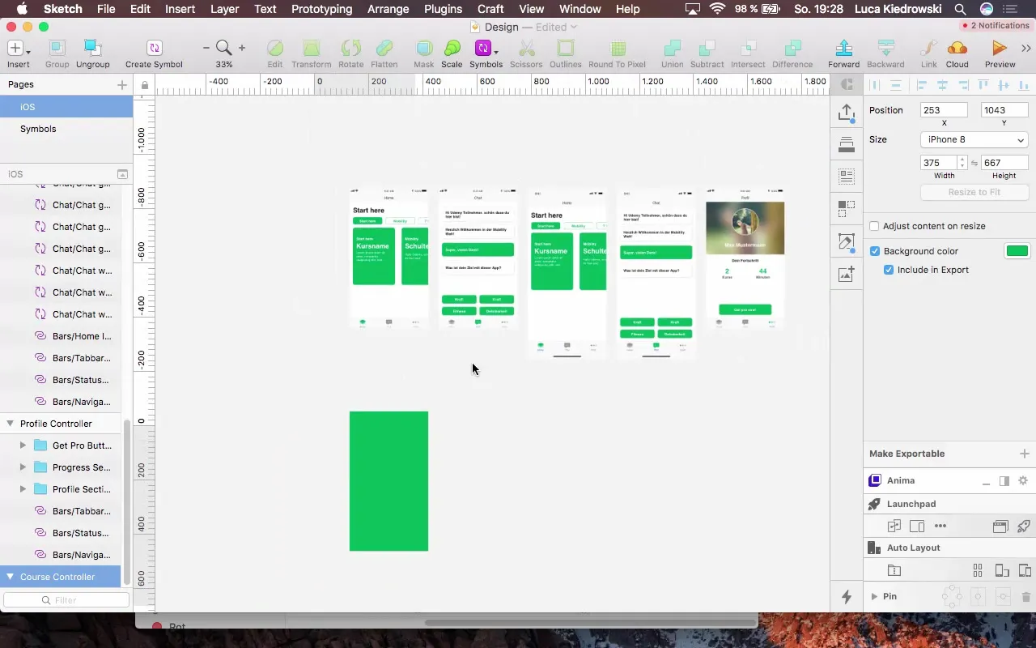Screen dimensions: 1036x648
Task: Open the Arrange menu
Action: (388, 9)
